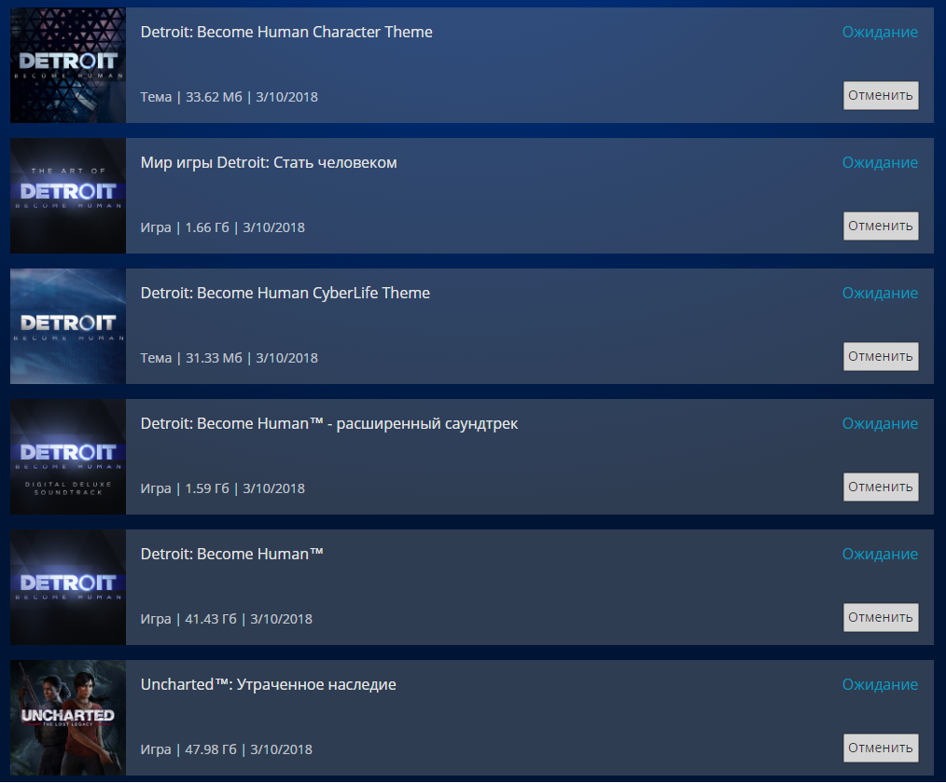Screen dimensions: 946x783
Task: Cancel the Detroit Character Theme download
Action: point(881,95)
